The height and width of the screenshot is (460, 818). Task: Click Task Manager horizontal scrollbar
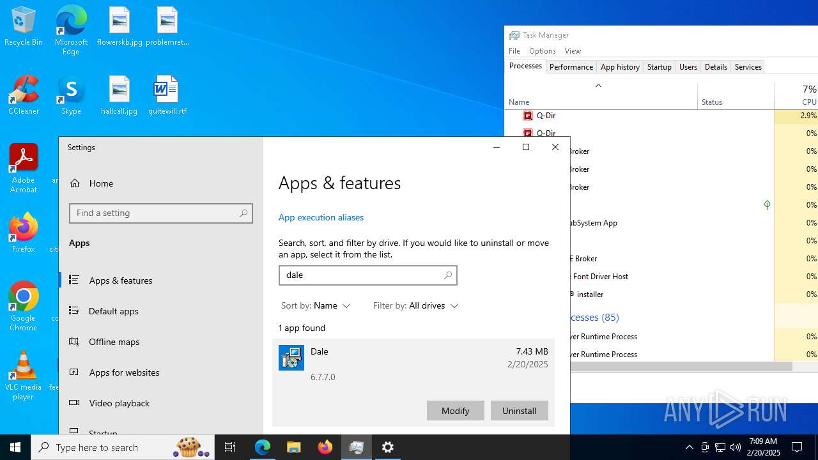681,367
